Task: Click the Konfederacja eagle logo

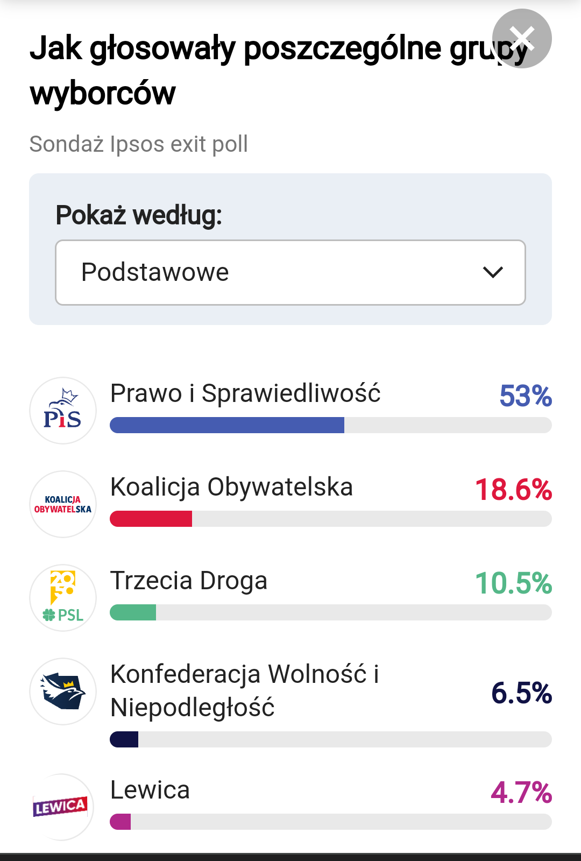Action: [x=63, y=691]
